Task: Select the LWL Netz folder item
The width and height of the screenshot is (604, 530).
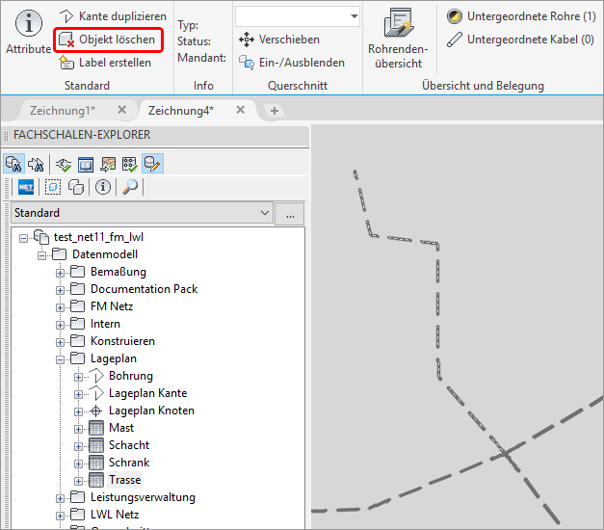Action: click(115, 515)
